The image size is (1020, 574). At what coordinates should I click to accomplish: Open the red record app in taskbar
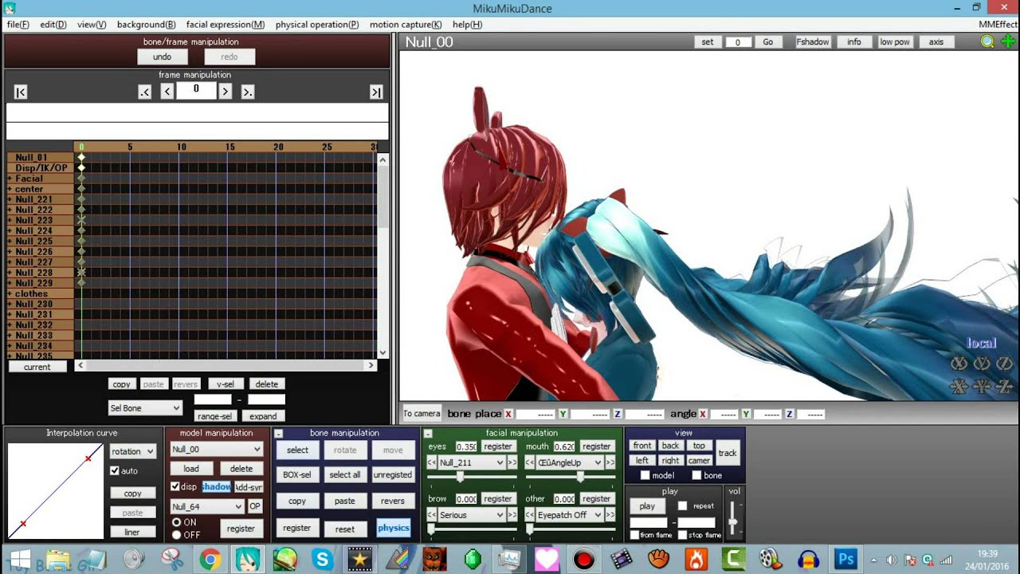click(x=584, y=560)
